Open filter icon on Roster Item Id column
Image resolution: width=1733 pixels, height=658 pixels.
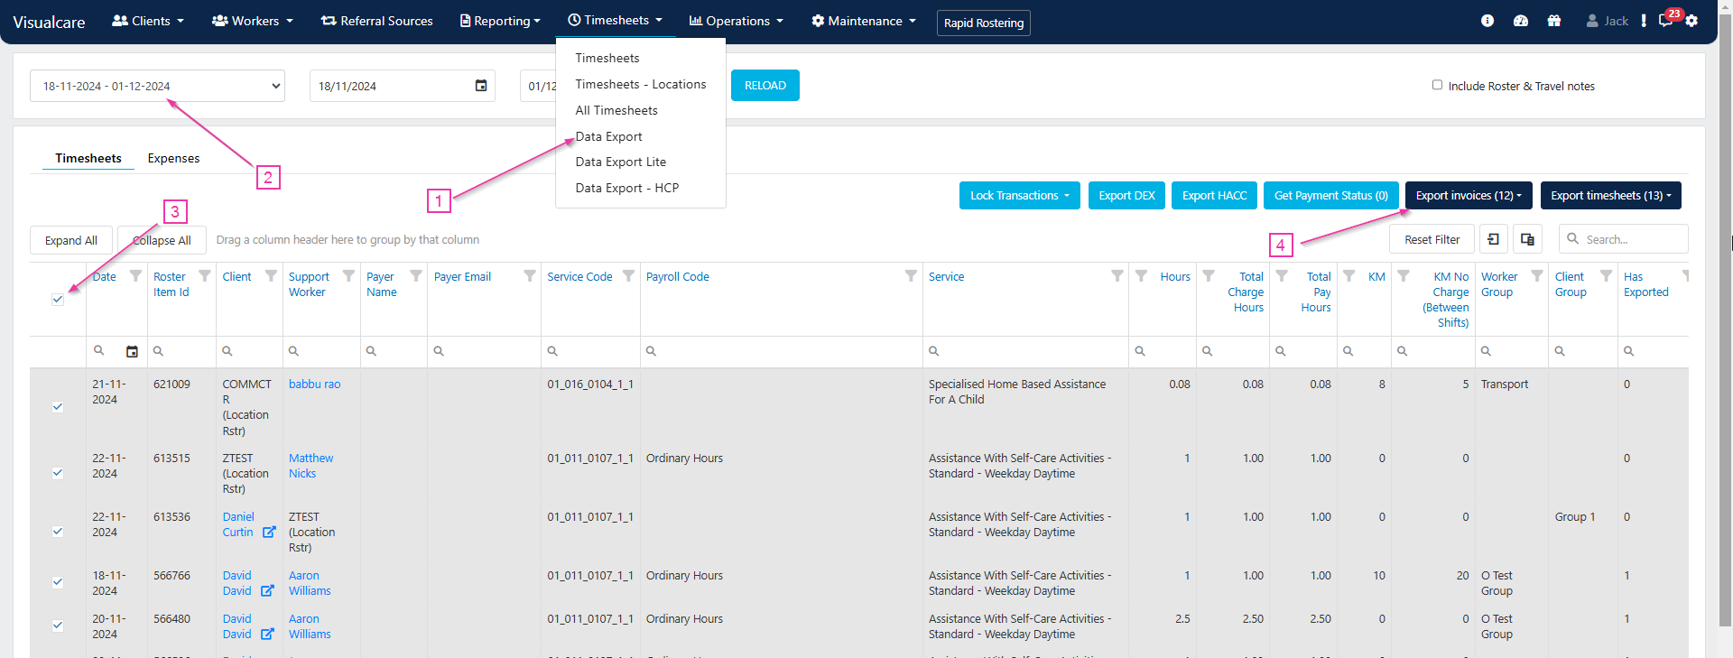pos(205,275)
